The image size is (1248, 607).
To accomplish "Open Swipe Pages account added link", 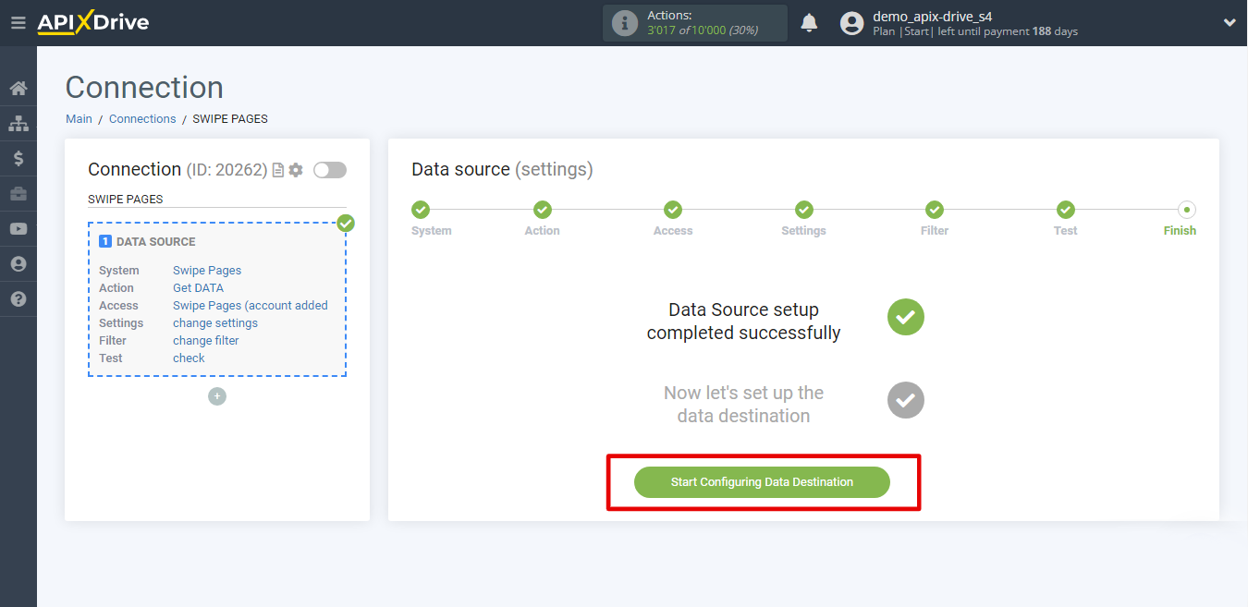I will click(x=251, y=306).
